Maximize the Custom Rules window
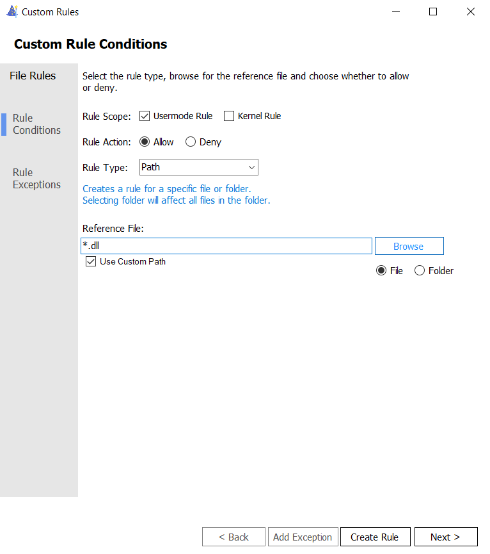Screen dimensions: 490x554 click(433, 12)
